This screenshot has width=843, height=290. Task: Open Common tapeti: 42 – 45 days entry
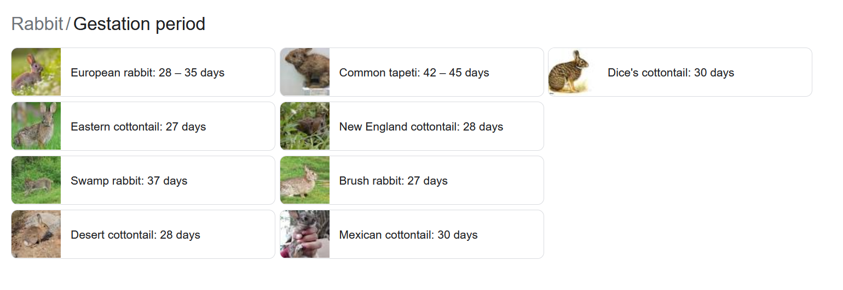coord(414,73)
